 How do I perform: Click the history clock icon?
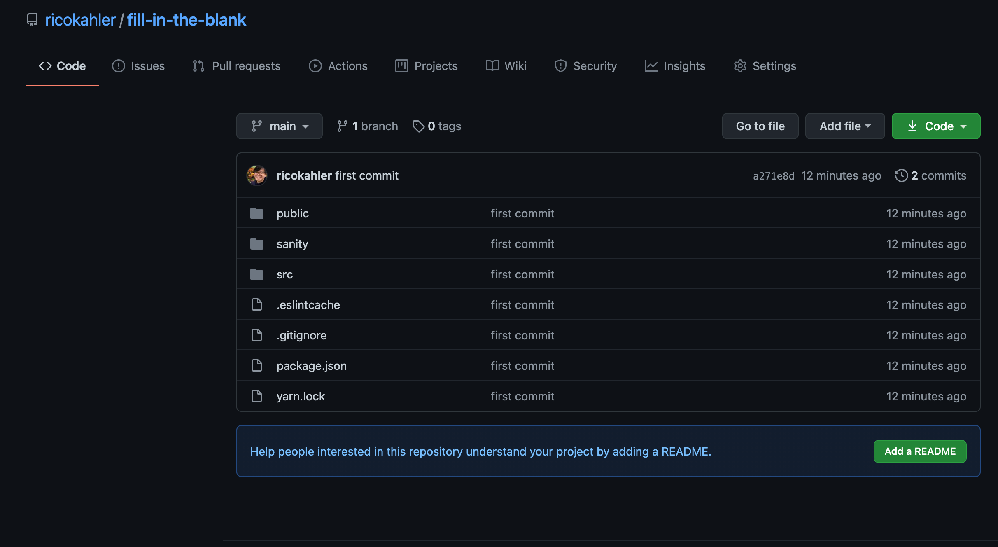pos(901,175)
